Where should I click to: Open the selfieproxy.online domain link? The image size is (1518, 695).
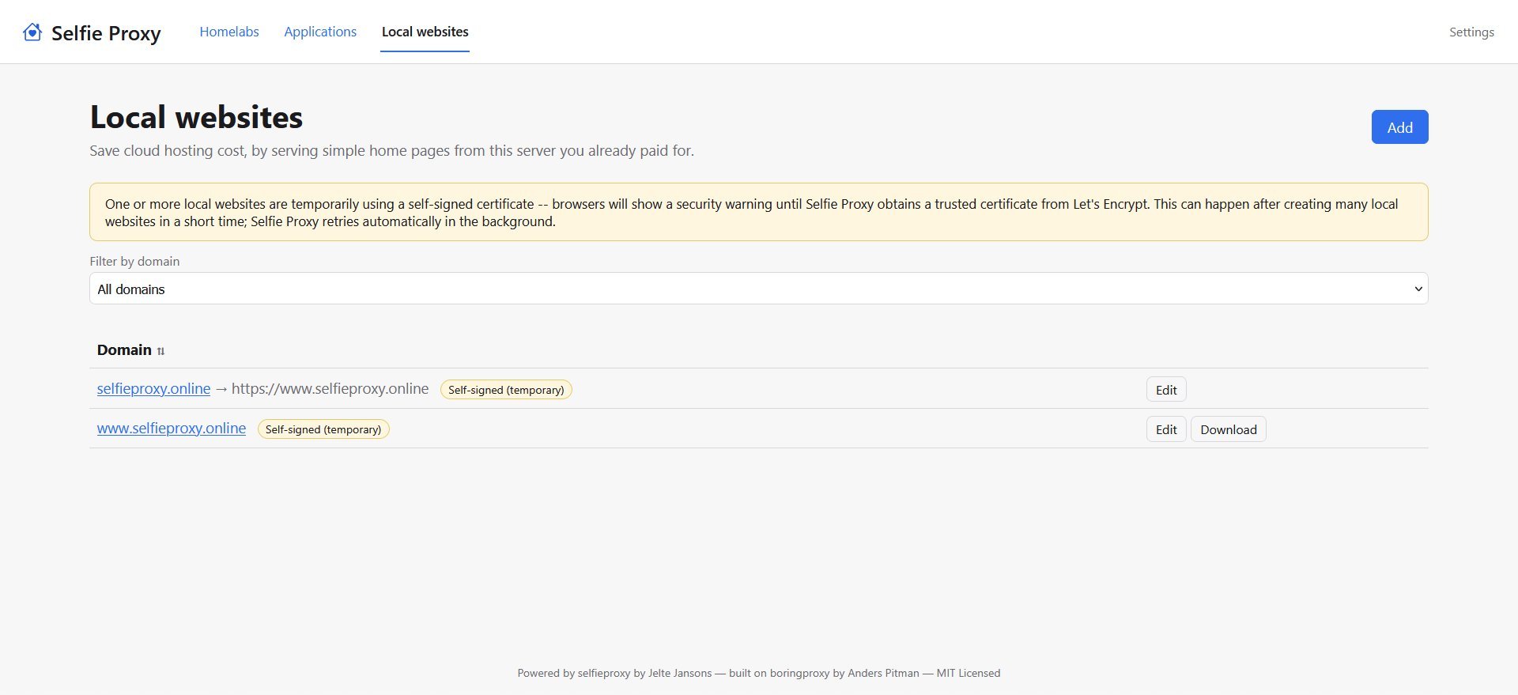pos(153,389)
